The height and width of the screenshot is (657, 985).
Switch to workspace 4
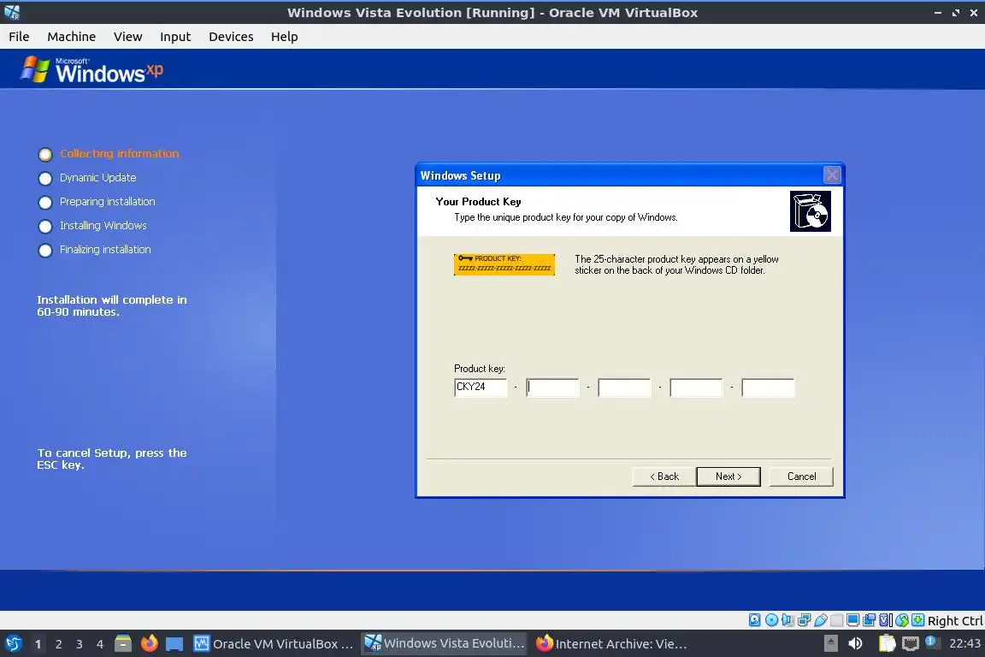point(100,644)
